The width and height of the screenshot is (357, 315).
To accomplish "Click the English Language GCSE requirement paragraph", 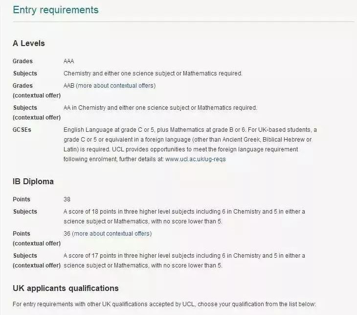I will pyautogui.click(x=190, y=145).
